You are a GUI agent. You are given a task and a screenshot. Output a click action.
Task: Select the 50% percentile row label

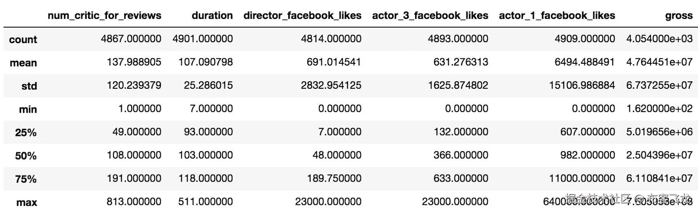point(26,156)
